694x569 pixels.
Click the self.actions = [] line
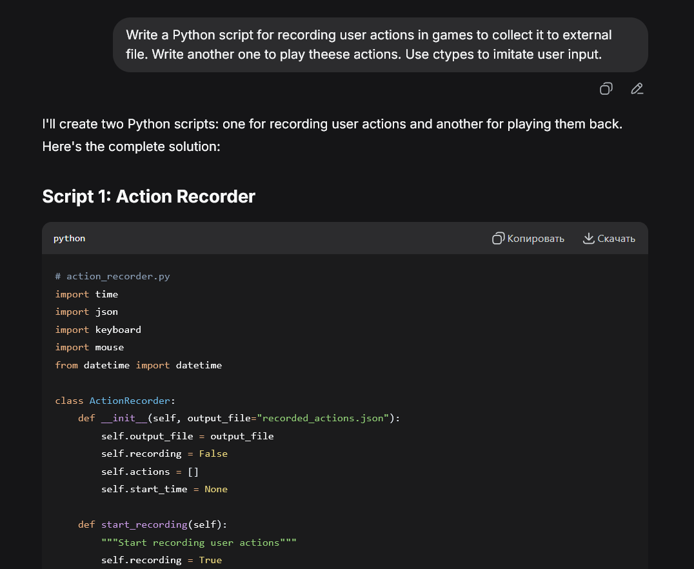point(150,472)
